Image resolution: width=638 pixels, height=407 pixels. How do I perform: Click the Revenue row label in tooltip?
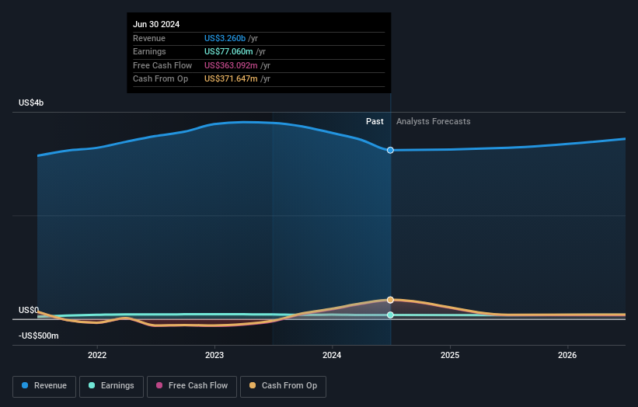tap(149, 38)
